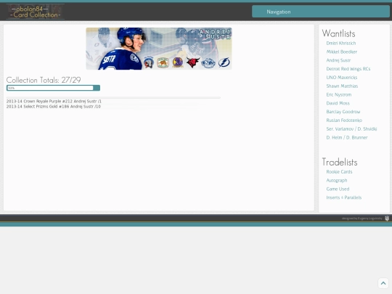Open the Barclay Goodrow wantlist
This screenshot has height=294, width=392.
click(x=343, y=112)
